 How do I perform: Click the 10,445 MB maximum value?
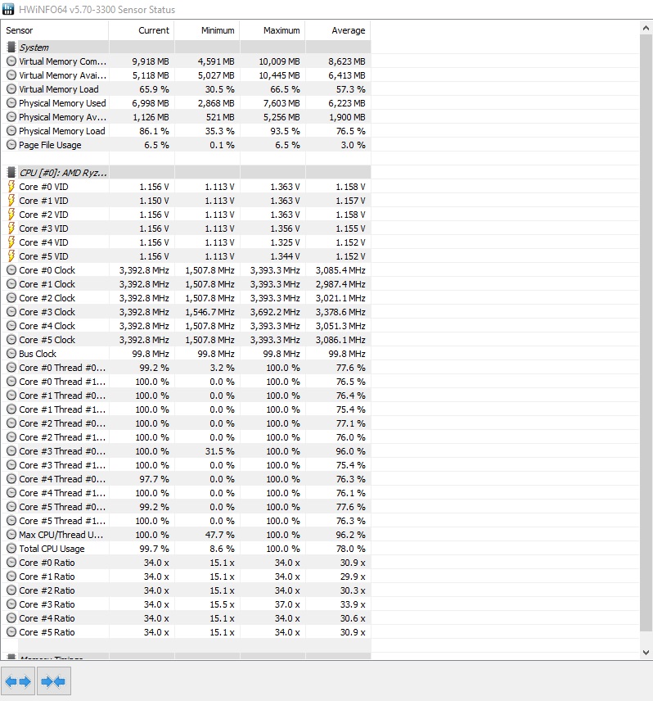[279, 75]
